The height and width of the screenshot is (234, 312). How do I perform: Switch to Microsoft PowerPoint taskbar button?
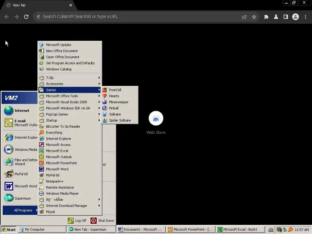[191, 230]
